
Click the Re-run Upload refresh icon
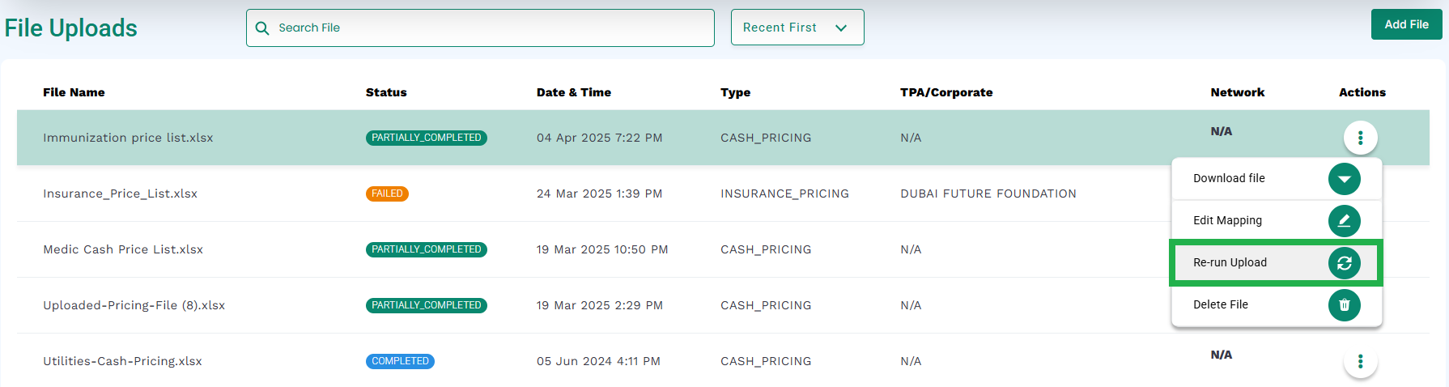coord(1344,263)
